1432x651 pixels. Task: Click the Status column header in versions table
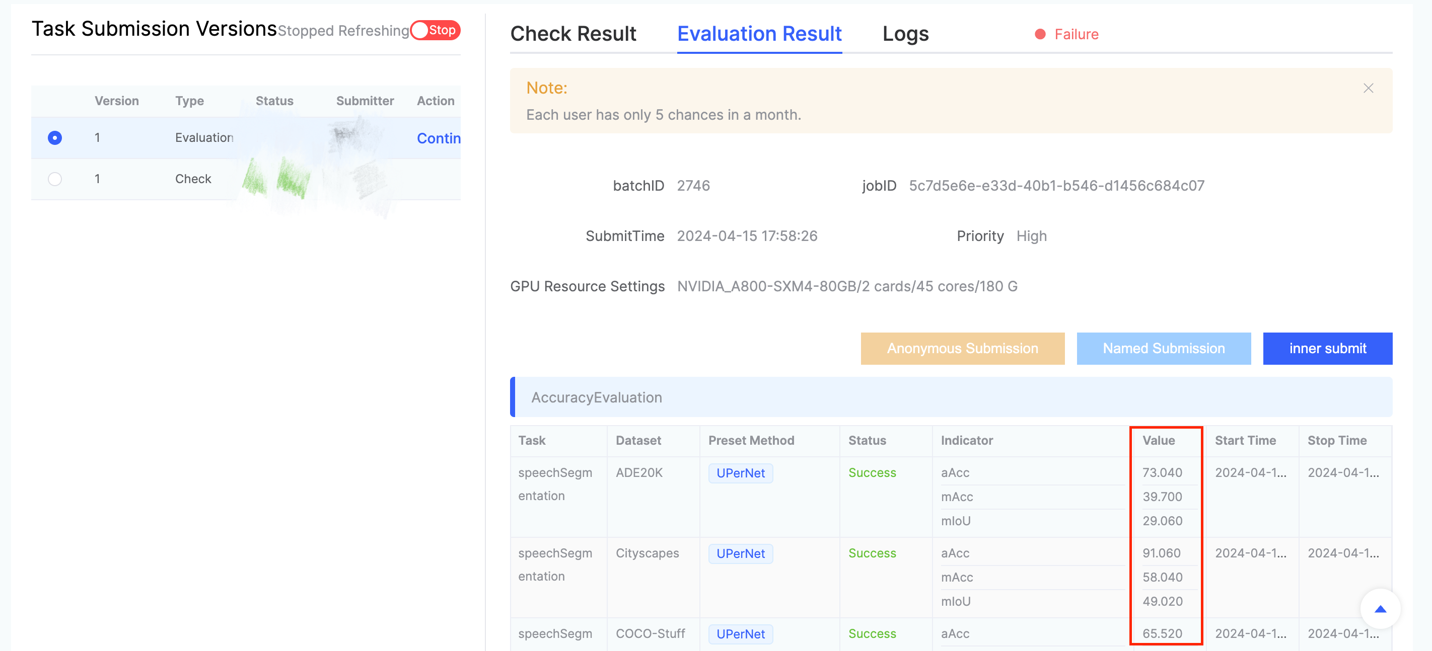click(274, 101)
